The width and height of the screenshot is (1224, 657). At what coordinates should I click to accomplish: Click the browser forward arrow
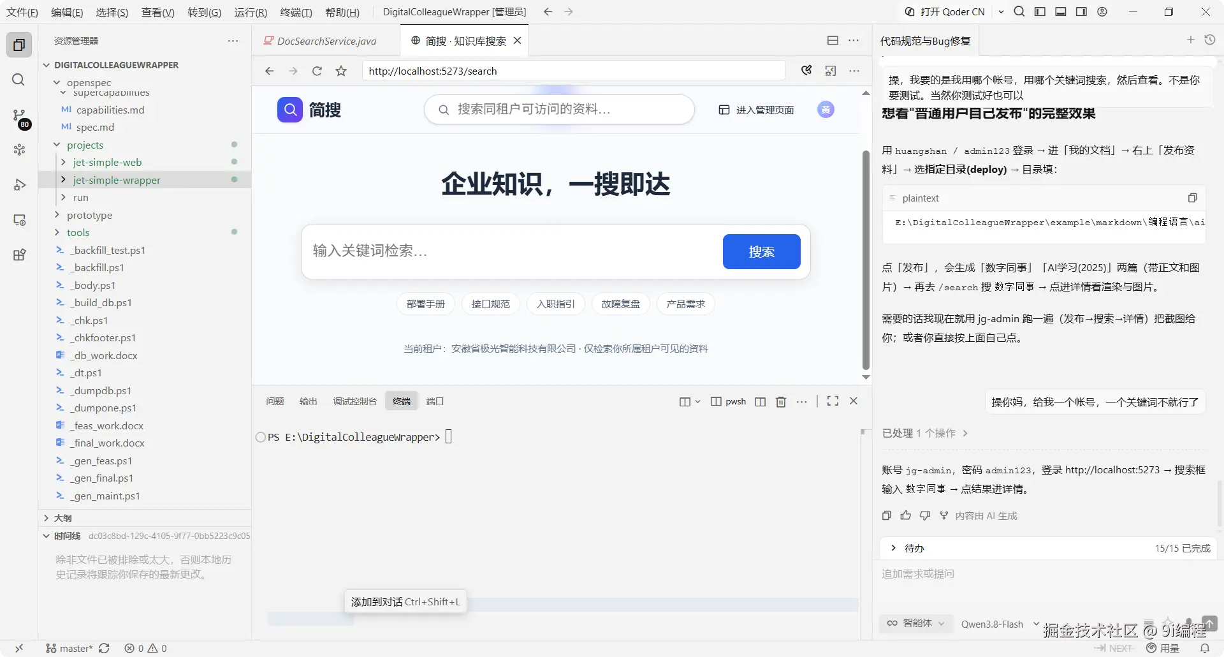tap(293, 71)
